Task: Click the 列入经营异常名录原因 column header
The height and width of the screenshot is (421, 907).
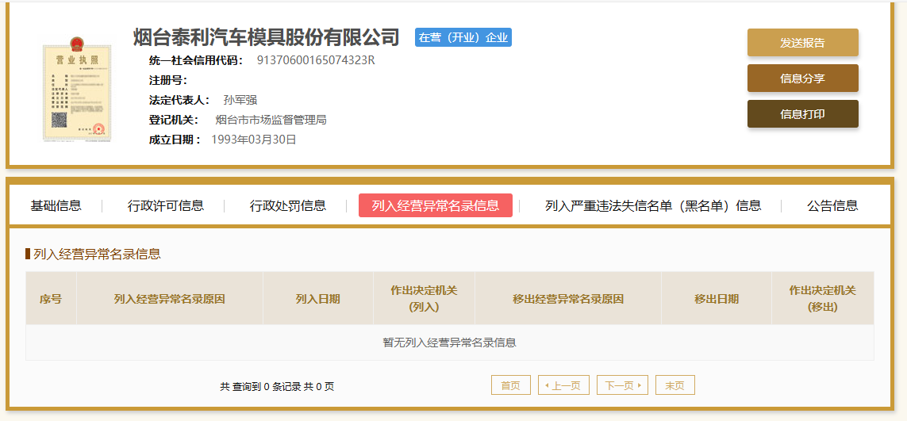Action: 170,299
